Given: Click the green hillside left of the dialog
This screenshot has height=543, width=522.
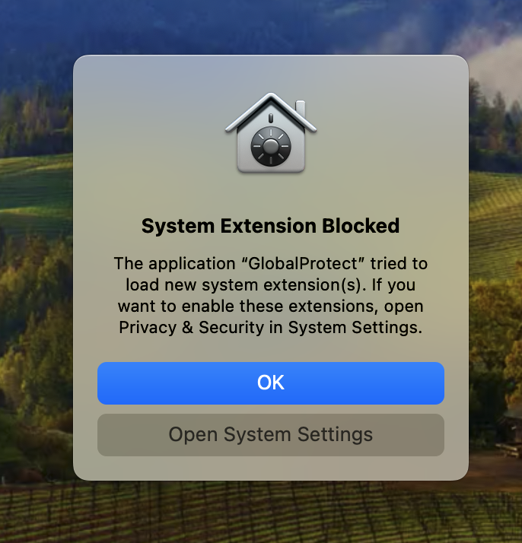Looking at the screenshot, I should click(x=30, y=183).
